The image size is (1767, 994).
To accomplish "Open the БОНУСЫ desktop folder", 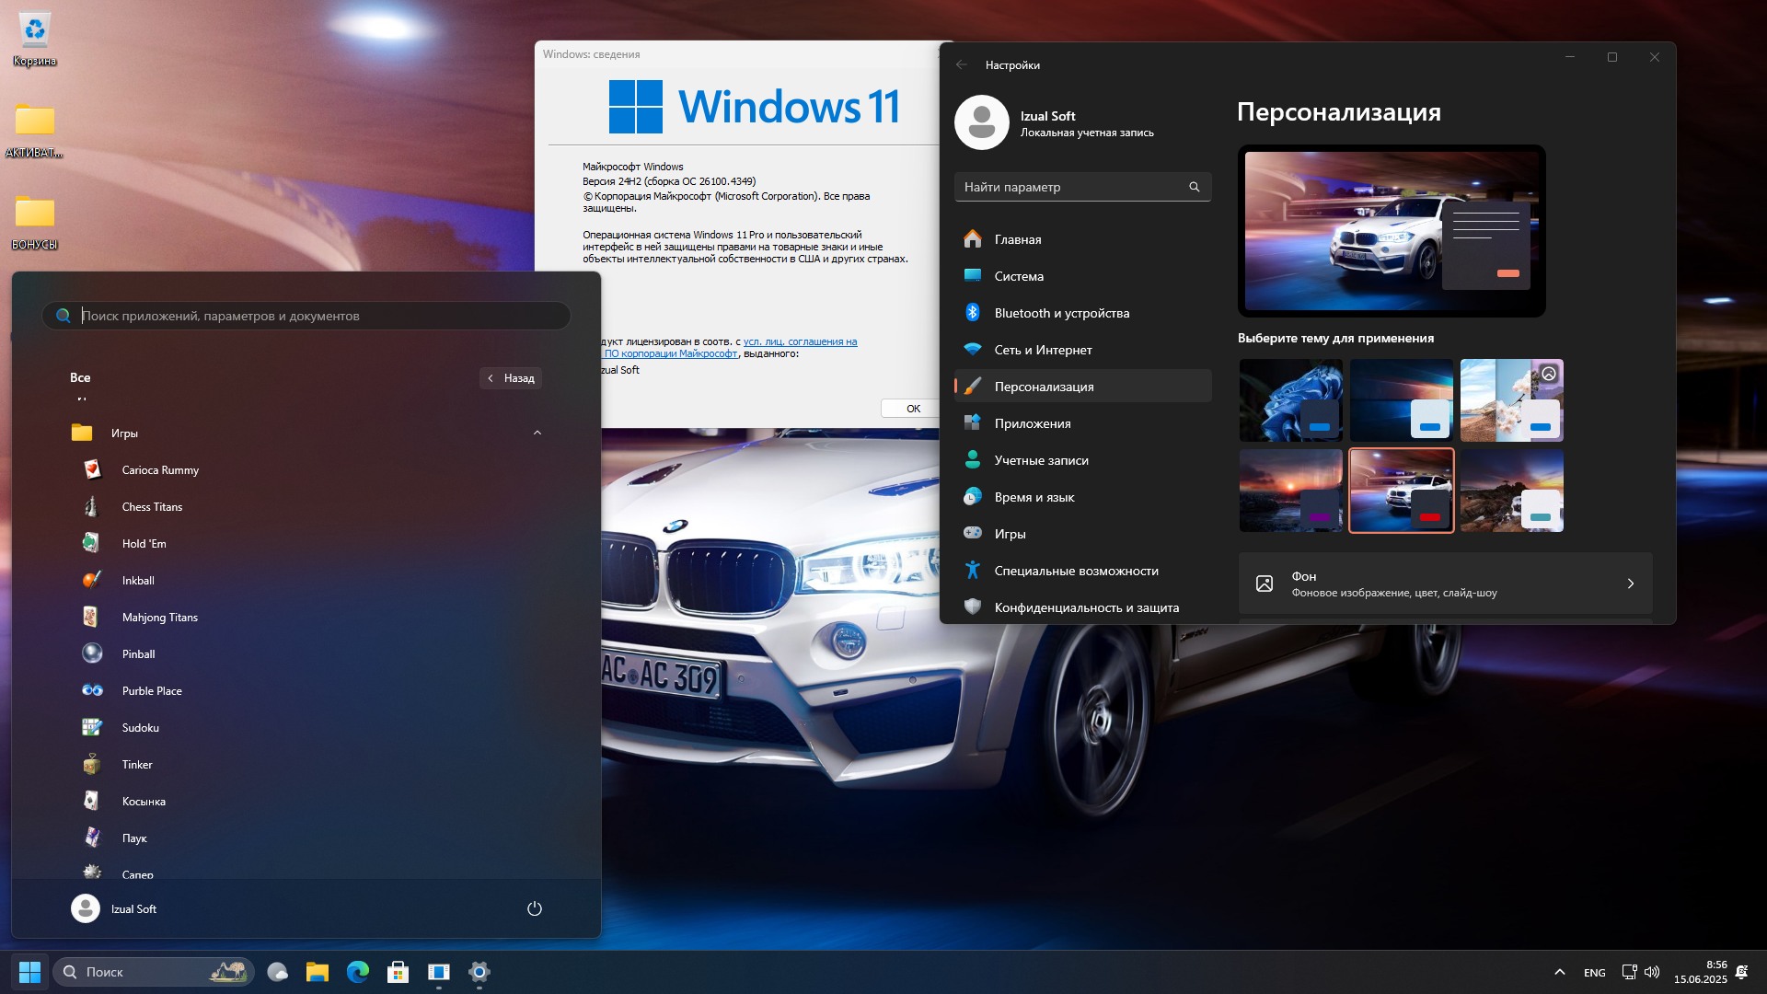I will point(35,223).
